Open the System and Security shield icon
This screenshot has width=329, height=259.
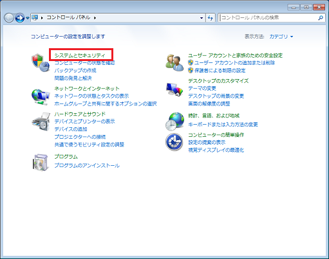click(41, 63)
